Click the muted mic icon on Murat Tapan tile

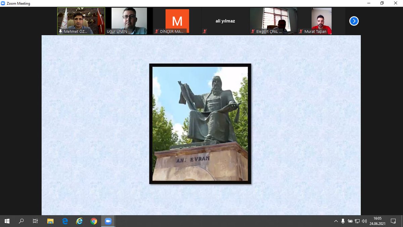pyautogui.click(x=301, y=32)
